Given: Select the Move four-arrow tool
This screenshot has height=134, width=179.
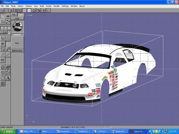Looking at the screenshot, I should 3,44.
